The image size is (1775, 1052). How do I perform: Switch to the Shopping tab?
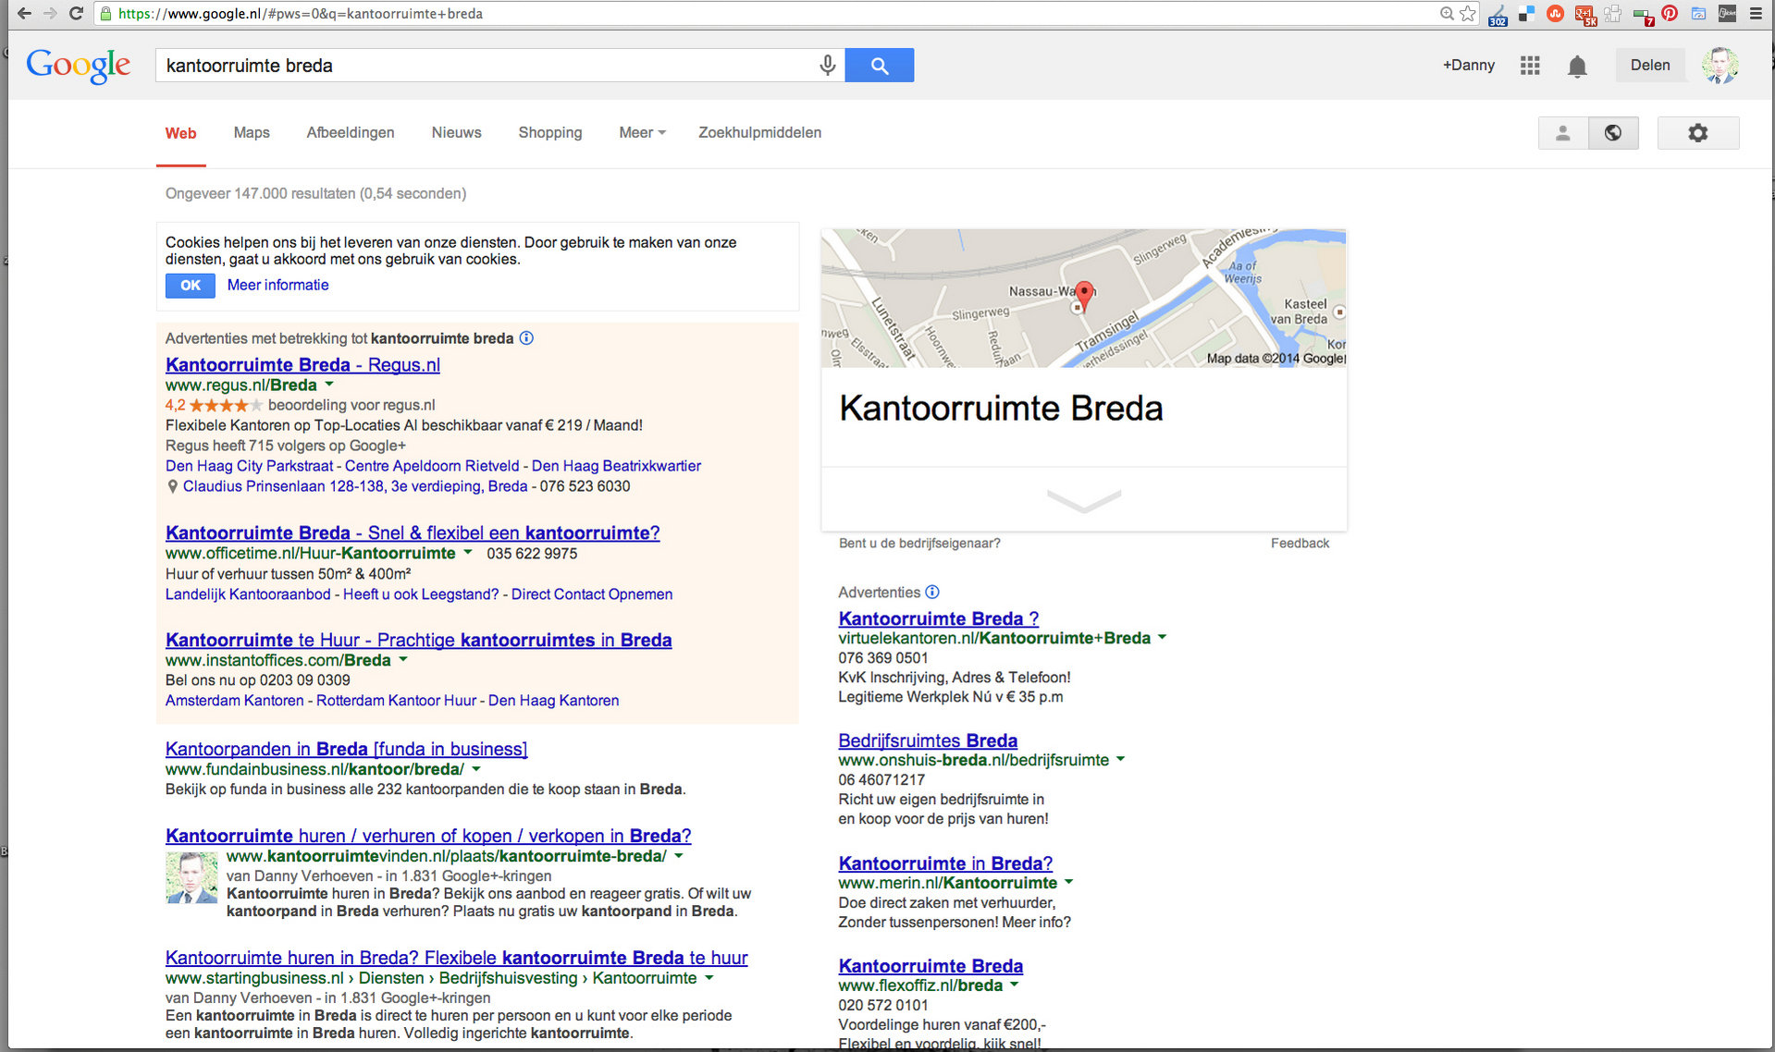(x=550, y=132)
